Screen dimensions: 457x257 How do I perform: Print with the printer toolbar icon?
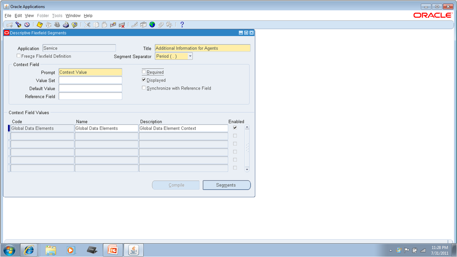pos(66,25)
